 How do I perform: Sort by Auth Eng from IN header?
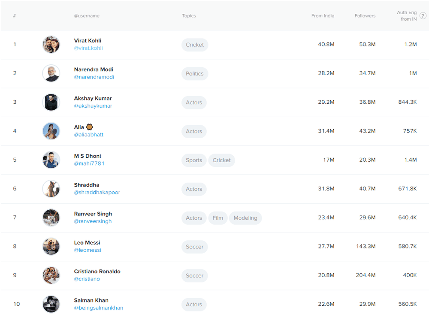tap(407, 16)
